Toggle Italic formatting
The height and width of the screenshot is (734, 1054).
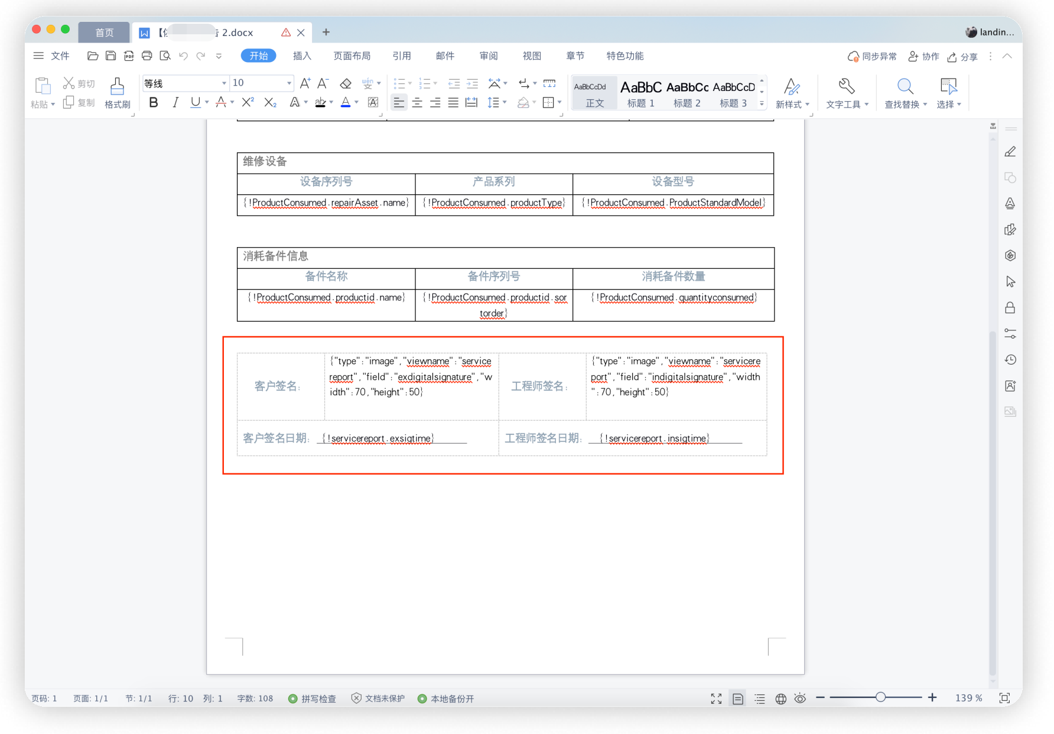coord(175,103)
